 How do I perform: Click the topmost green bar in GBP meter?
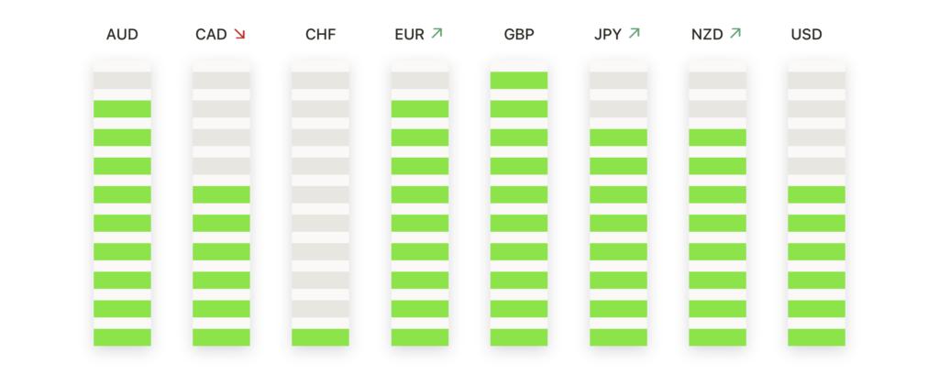coord(519,81)
